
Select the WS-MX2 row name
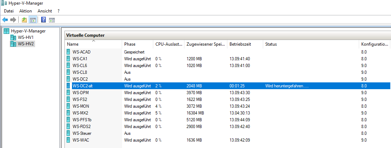tap(80, 113)
